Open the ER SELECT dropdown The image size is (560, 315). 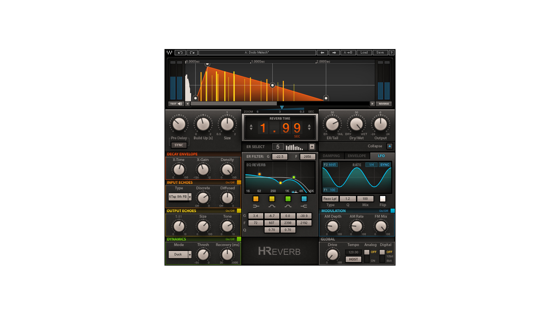pyautogui.click(x=312, y=146)
